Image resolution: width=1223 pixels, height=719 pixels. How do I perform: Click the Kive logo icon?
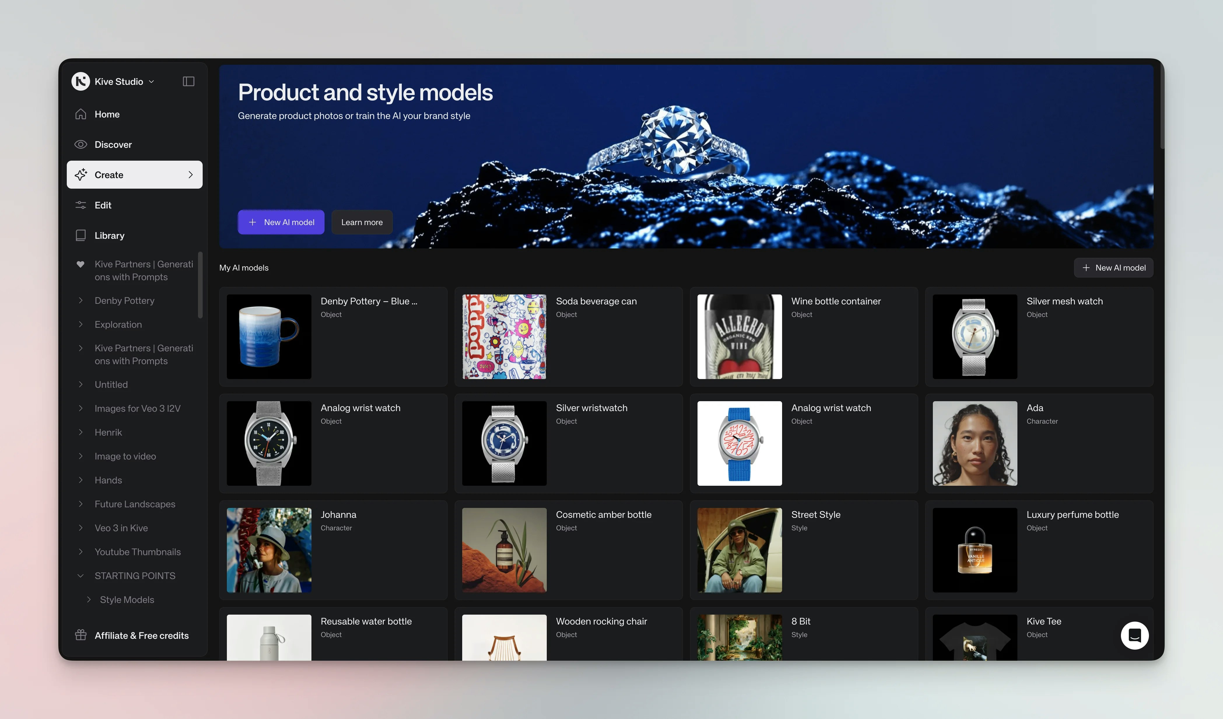coord(80,82)
